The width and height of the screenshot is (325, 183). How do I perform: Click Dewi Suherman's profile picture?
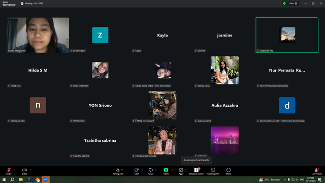(x=100, y=70)
